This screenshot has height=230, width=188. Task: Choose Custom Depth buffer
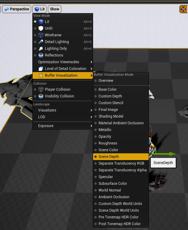[x=121, y=96]
